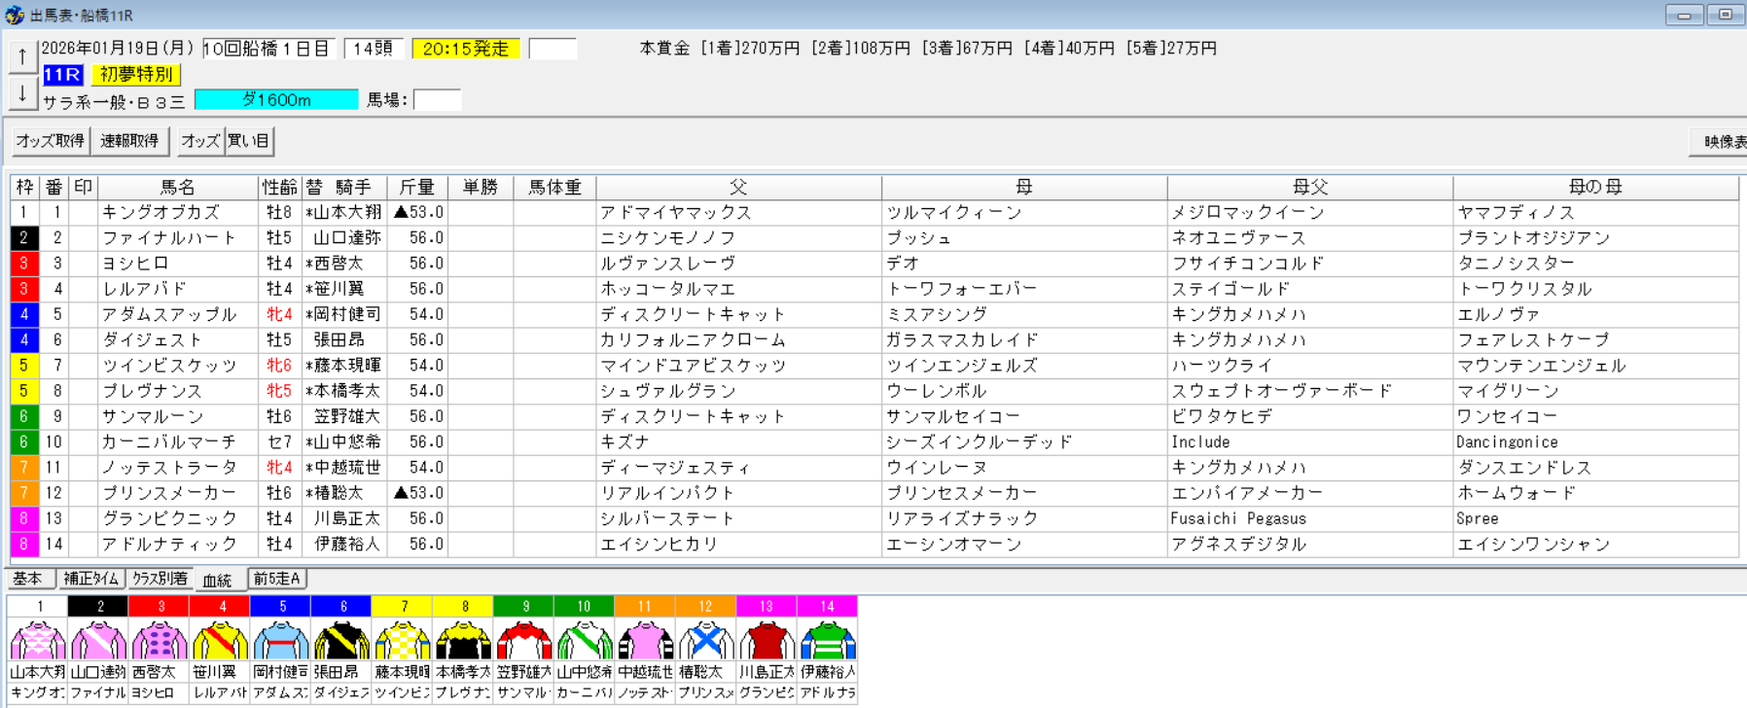Screen dimensions: 1747x708
Task: Click jockey silk icon for horse 1
Action: (38, 642)
